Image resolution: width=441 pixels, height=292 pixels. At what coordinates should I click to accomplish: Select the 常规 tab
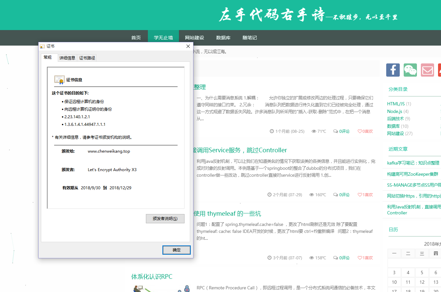click(x=48, y=57)
